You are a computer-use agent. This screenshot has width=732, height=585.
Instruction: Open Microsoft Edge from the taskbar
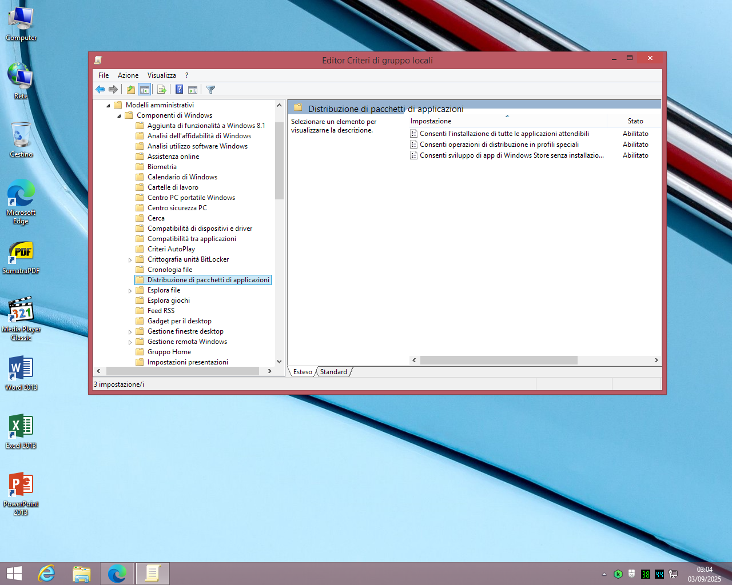click(x=117, y=573)
